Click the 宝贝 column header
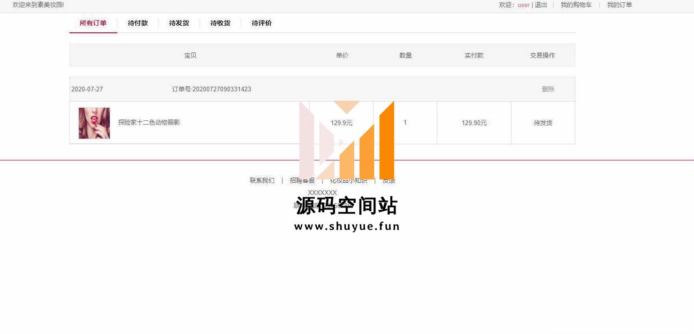The image size is (694, 334). click(190, 55)
